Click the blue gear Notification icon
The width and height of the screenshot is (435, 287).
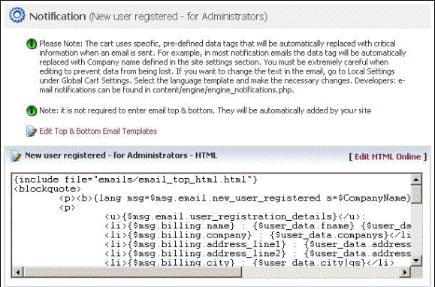(x=17, y=15)
